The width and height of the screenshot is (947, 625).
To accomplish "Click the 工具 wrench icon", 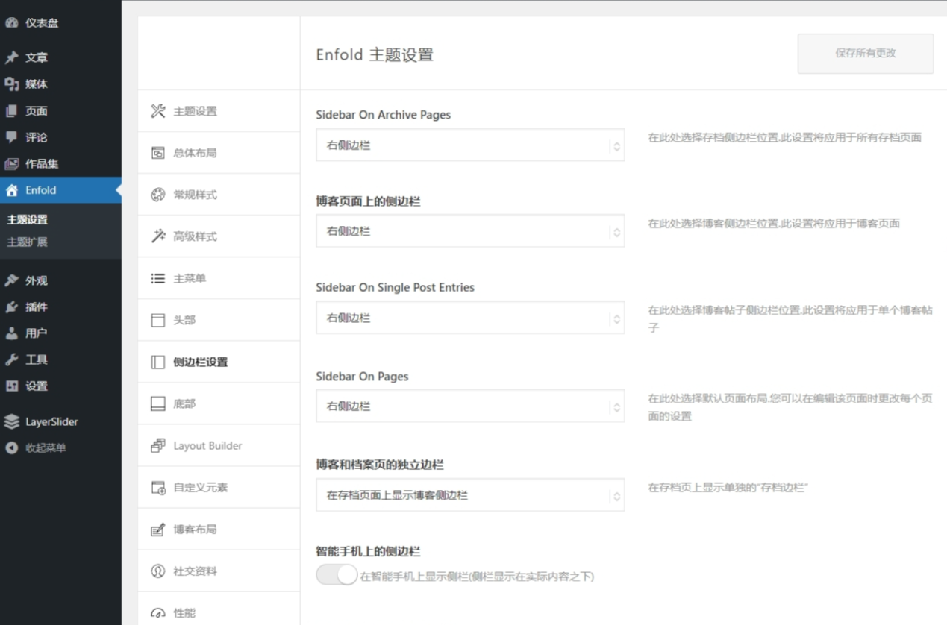I will (11, 359).
